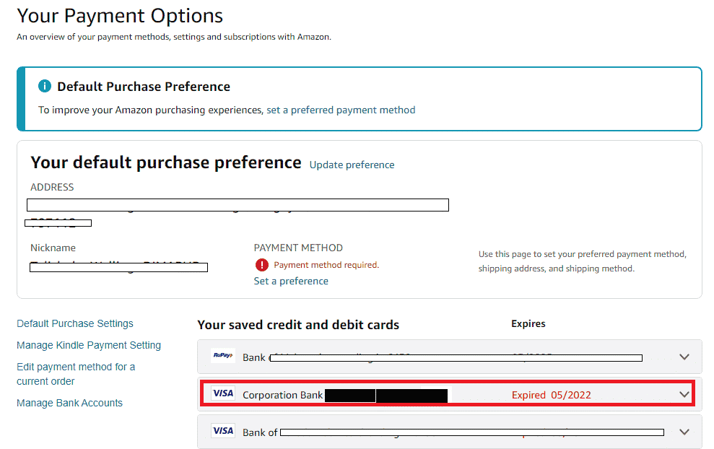Expand the expired Corporation Bank card
This screenshot has height=449, width=714.
(684, 394)
